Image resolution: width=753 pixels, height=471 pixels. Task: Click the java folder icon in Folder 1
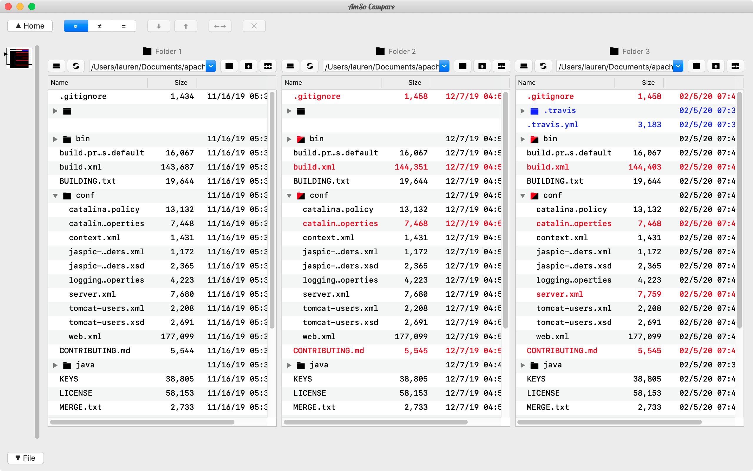67,365
